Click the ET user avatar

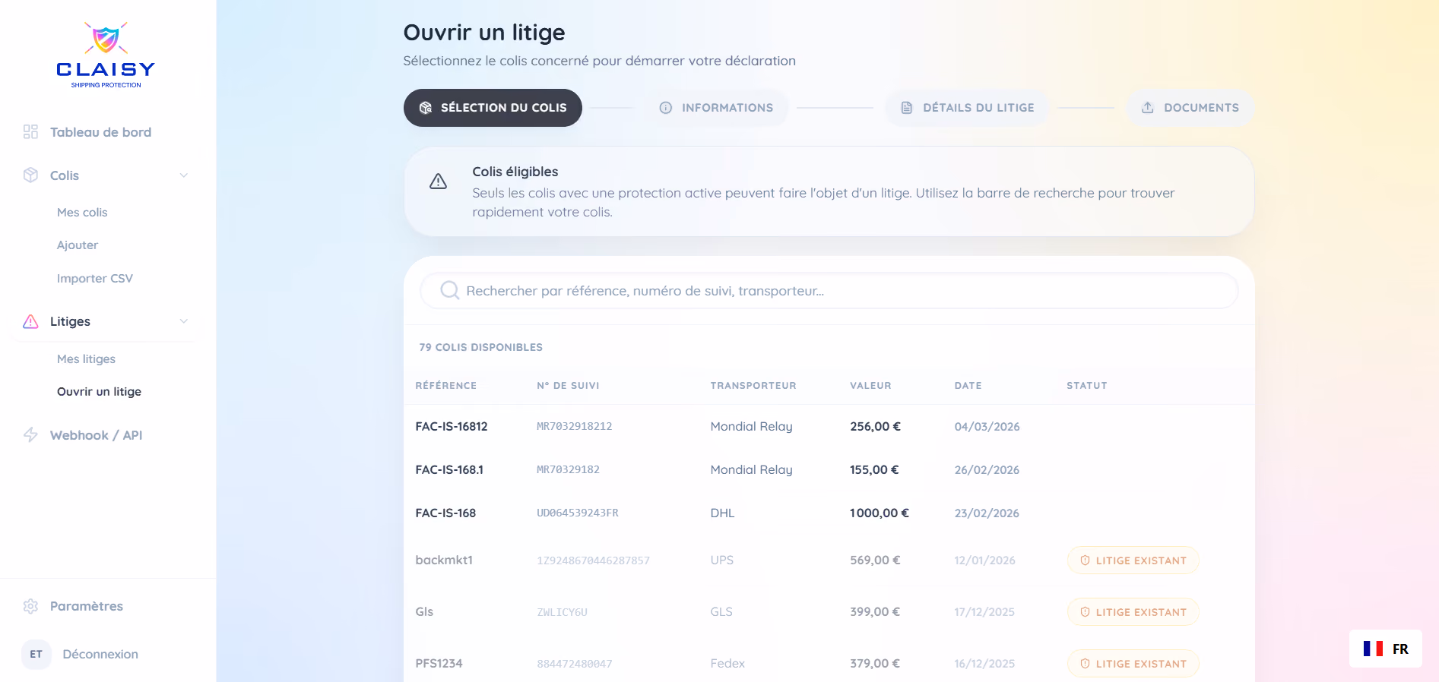[x=36, y=655]
